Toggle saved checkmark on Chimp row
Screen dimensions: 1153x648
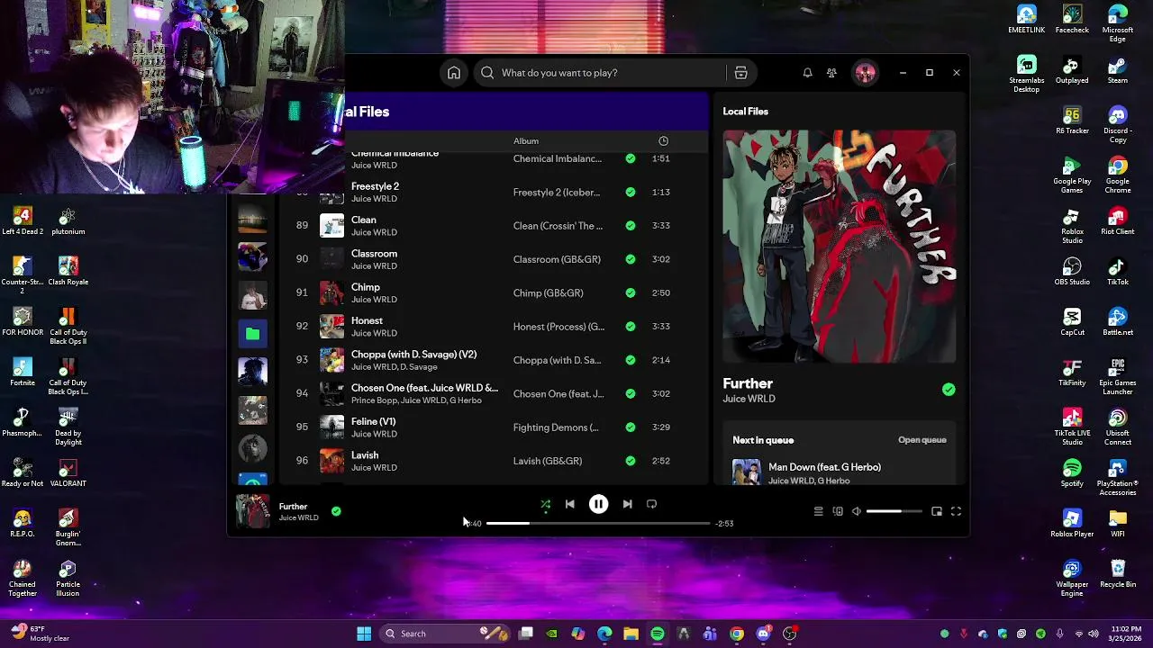pos(630,292)
